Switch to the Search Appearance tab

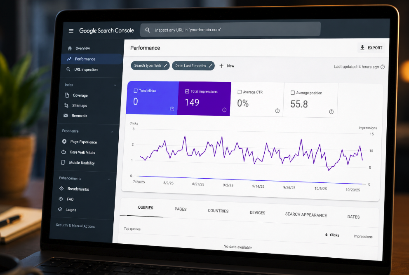click(306, 214)
